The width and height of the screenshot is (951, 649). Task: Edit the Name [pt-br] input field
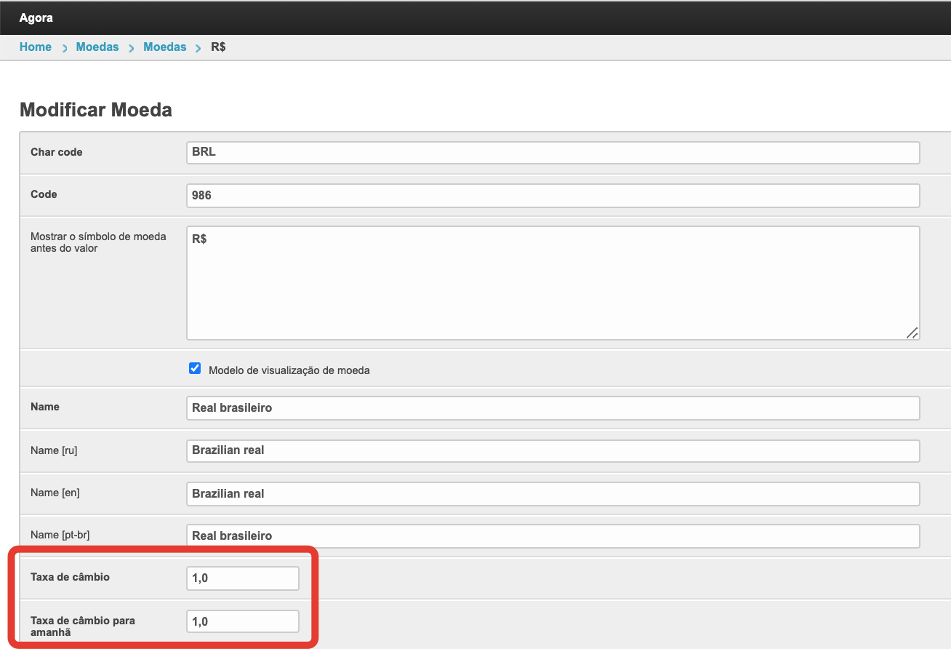(x=553, y=536)
